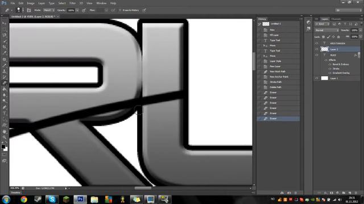Select the Dodge tool
Viewport: 364px width, 204px height.
click(4, 101)
